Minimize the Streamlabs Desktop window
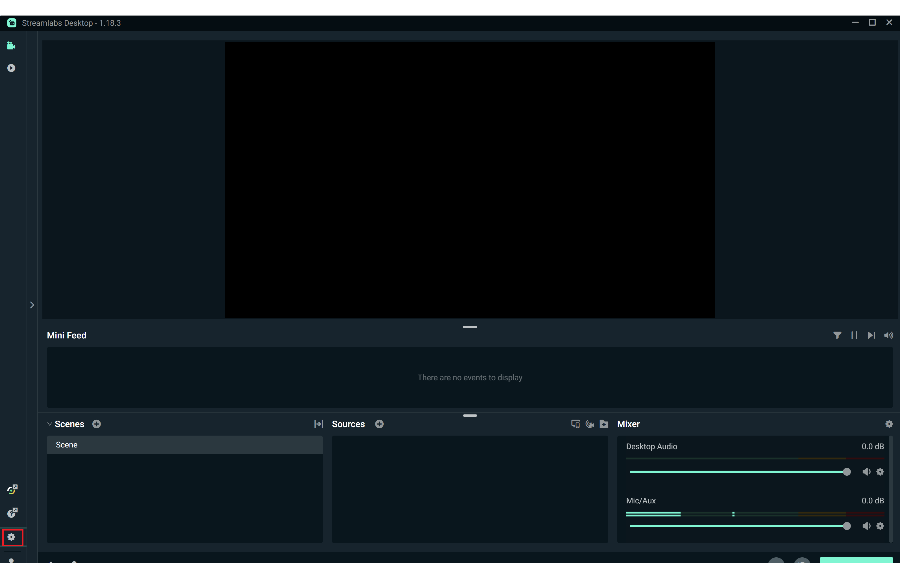The height and width of the screenshot is (563, 900). coord(855,23)
